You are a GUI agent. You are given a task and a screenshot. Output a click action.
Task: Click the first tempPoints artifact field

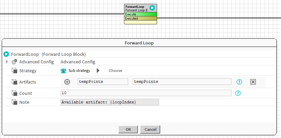coord(103,81)
